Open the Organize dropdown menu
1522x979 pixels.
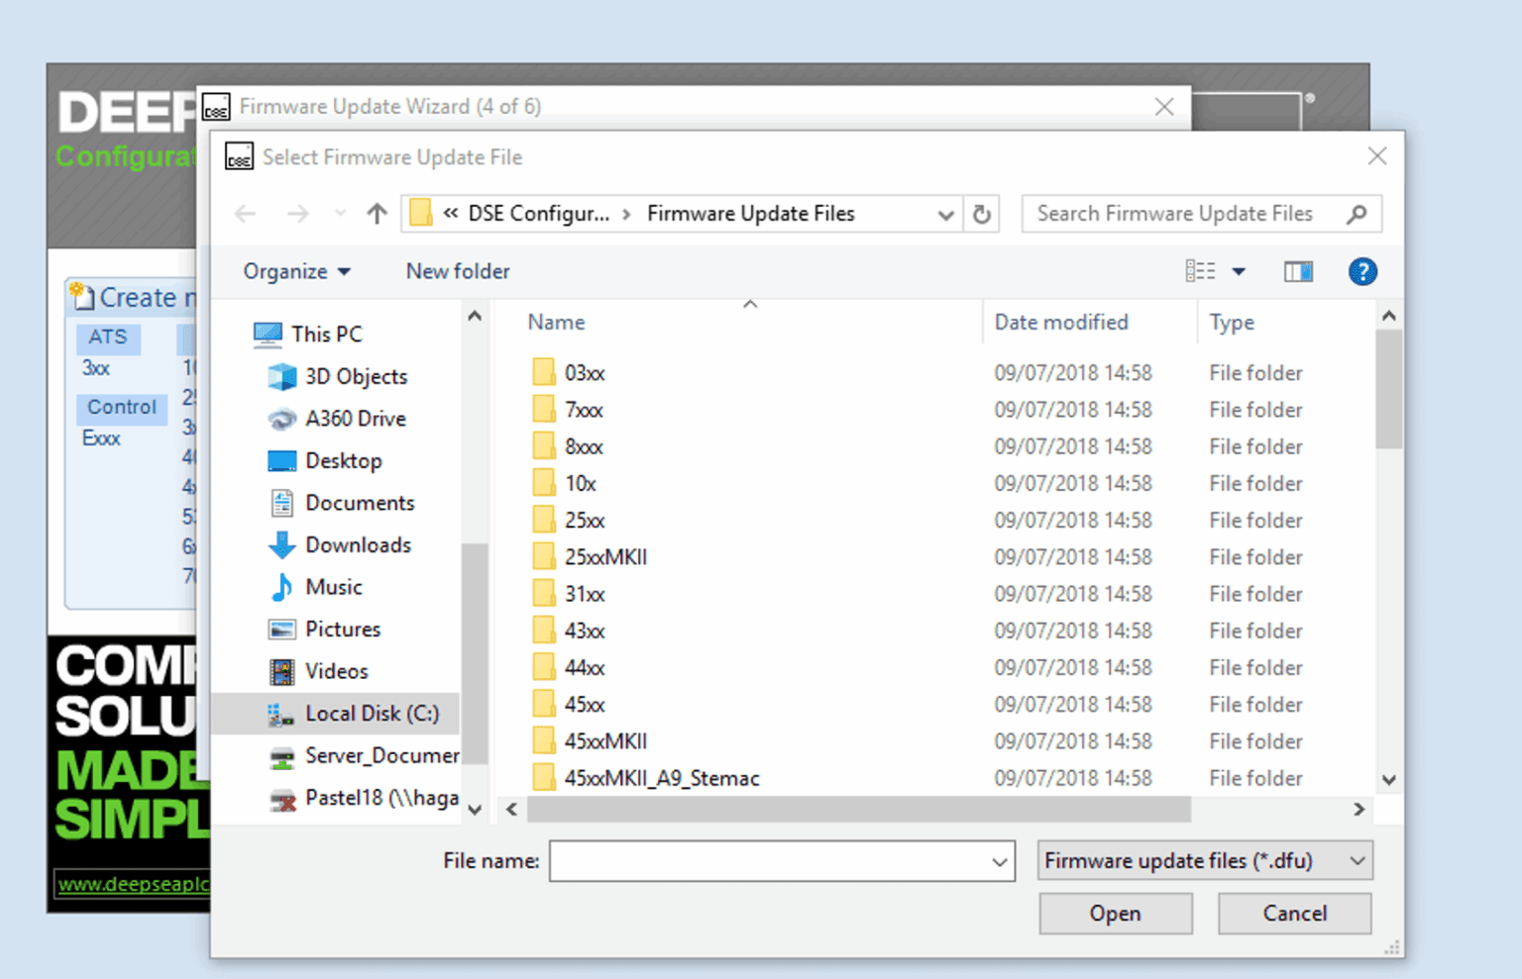click(x=296, y=271)
